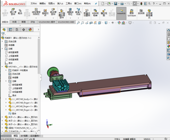Toggle Hide/Show Items eye icon
The height and width of the screenshot is (140, 170).
tap(113, 23)
